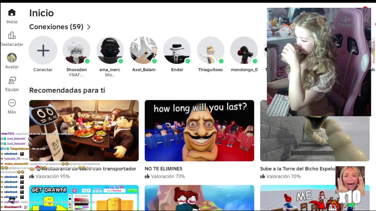The height and width of the screenshot is (211, 376).
Task: Open ema_merc's avatar profile
Action: [110, 50]
